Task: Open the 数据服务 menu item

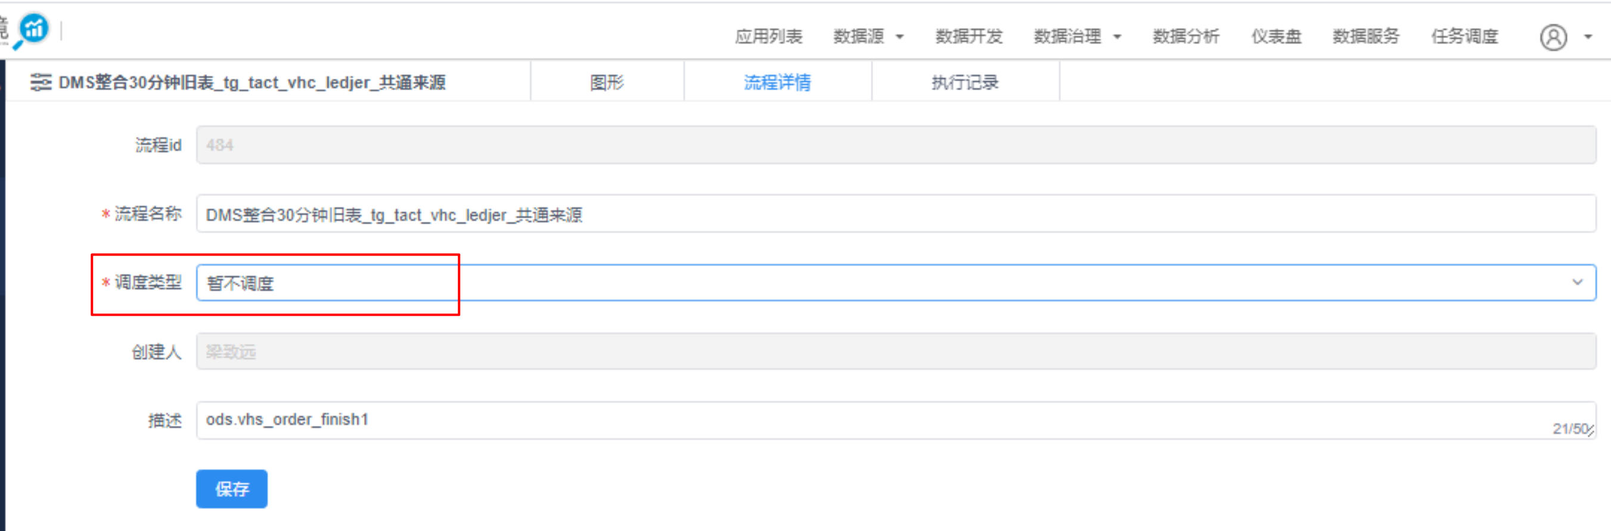Action: tap(1366, 36)
